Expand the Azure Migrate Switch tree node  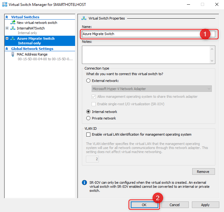pos(7,38)
